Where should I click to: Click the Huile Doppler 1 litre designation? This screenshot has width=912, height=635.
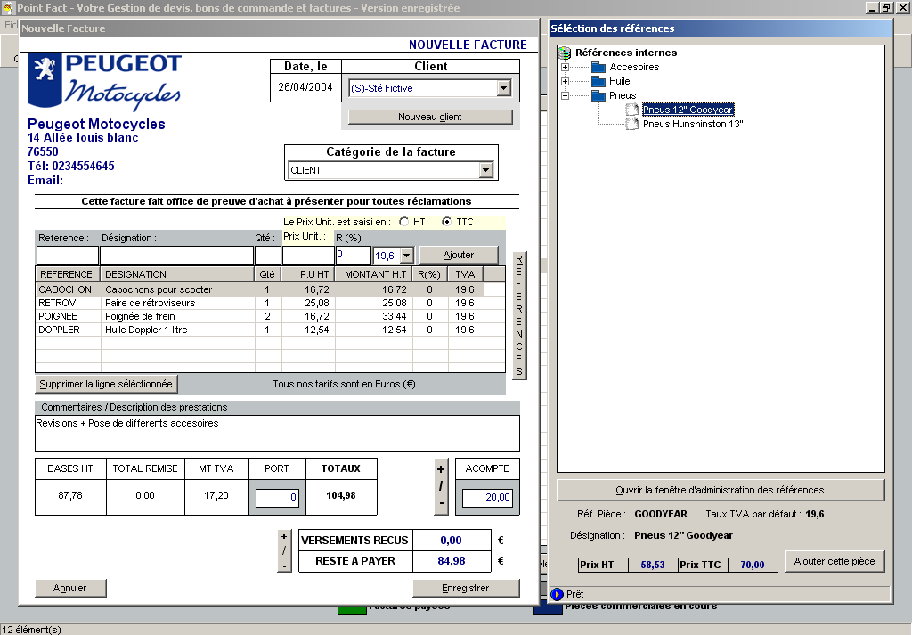[147, 330]
